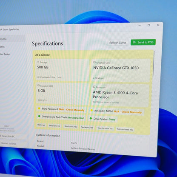
Task: Click the Microphone: Yes chip
Action: click(125, 129)
